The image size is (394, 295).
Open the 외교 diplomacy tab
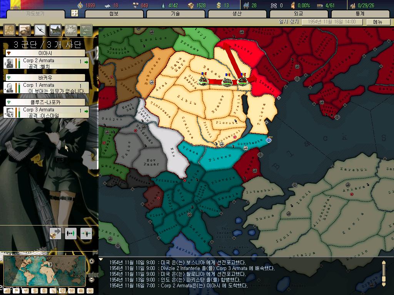[299, 13]
